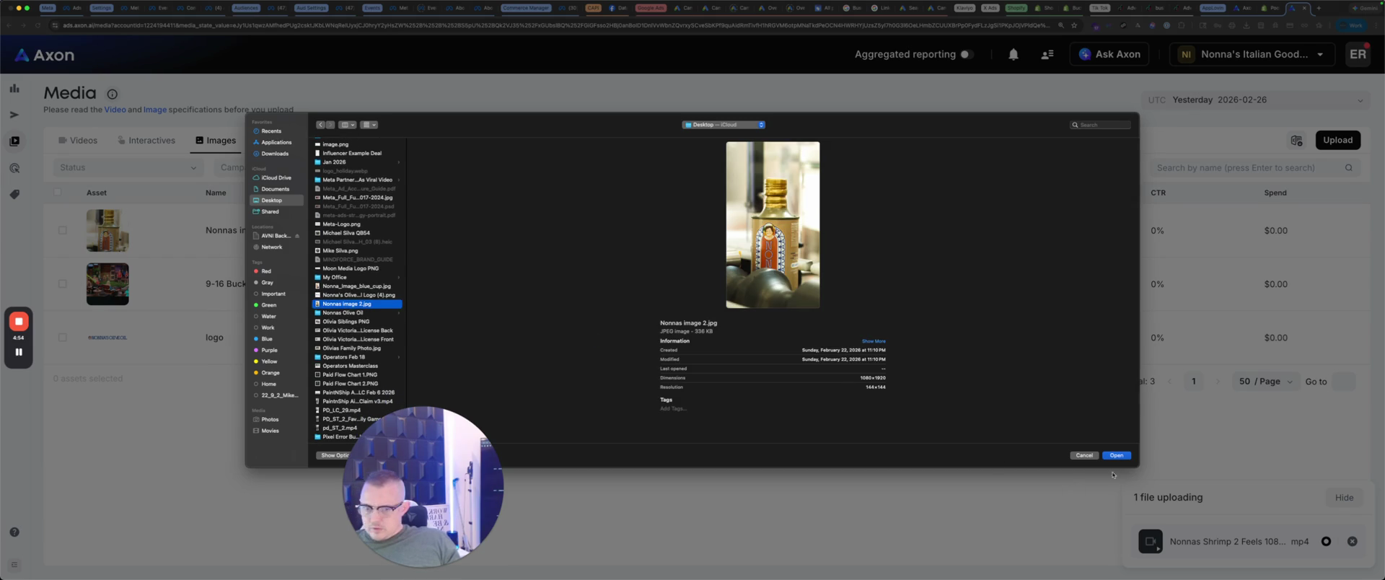Click Cancel in the file dialog
The width and height of the screenshot is (1385, 580).
tap(1083, 455)
